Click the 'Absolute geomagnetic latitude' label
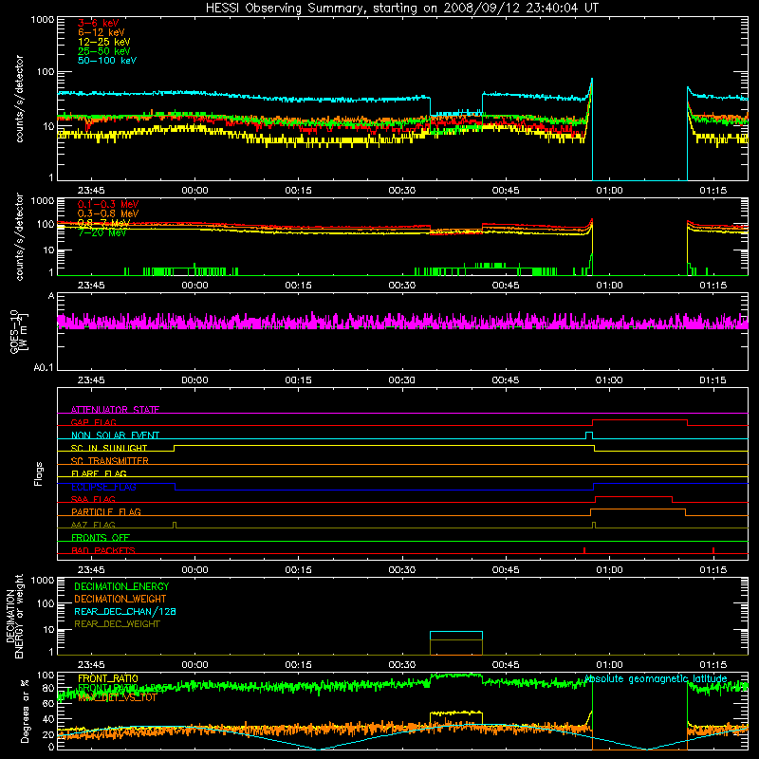759x759 pixels. tap(656, 678)
